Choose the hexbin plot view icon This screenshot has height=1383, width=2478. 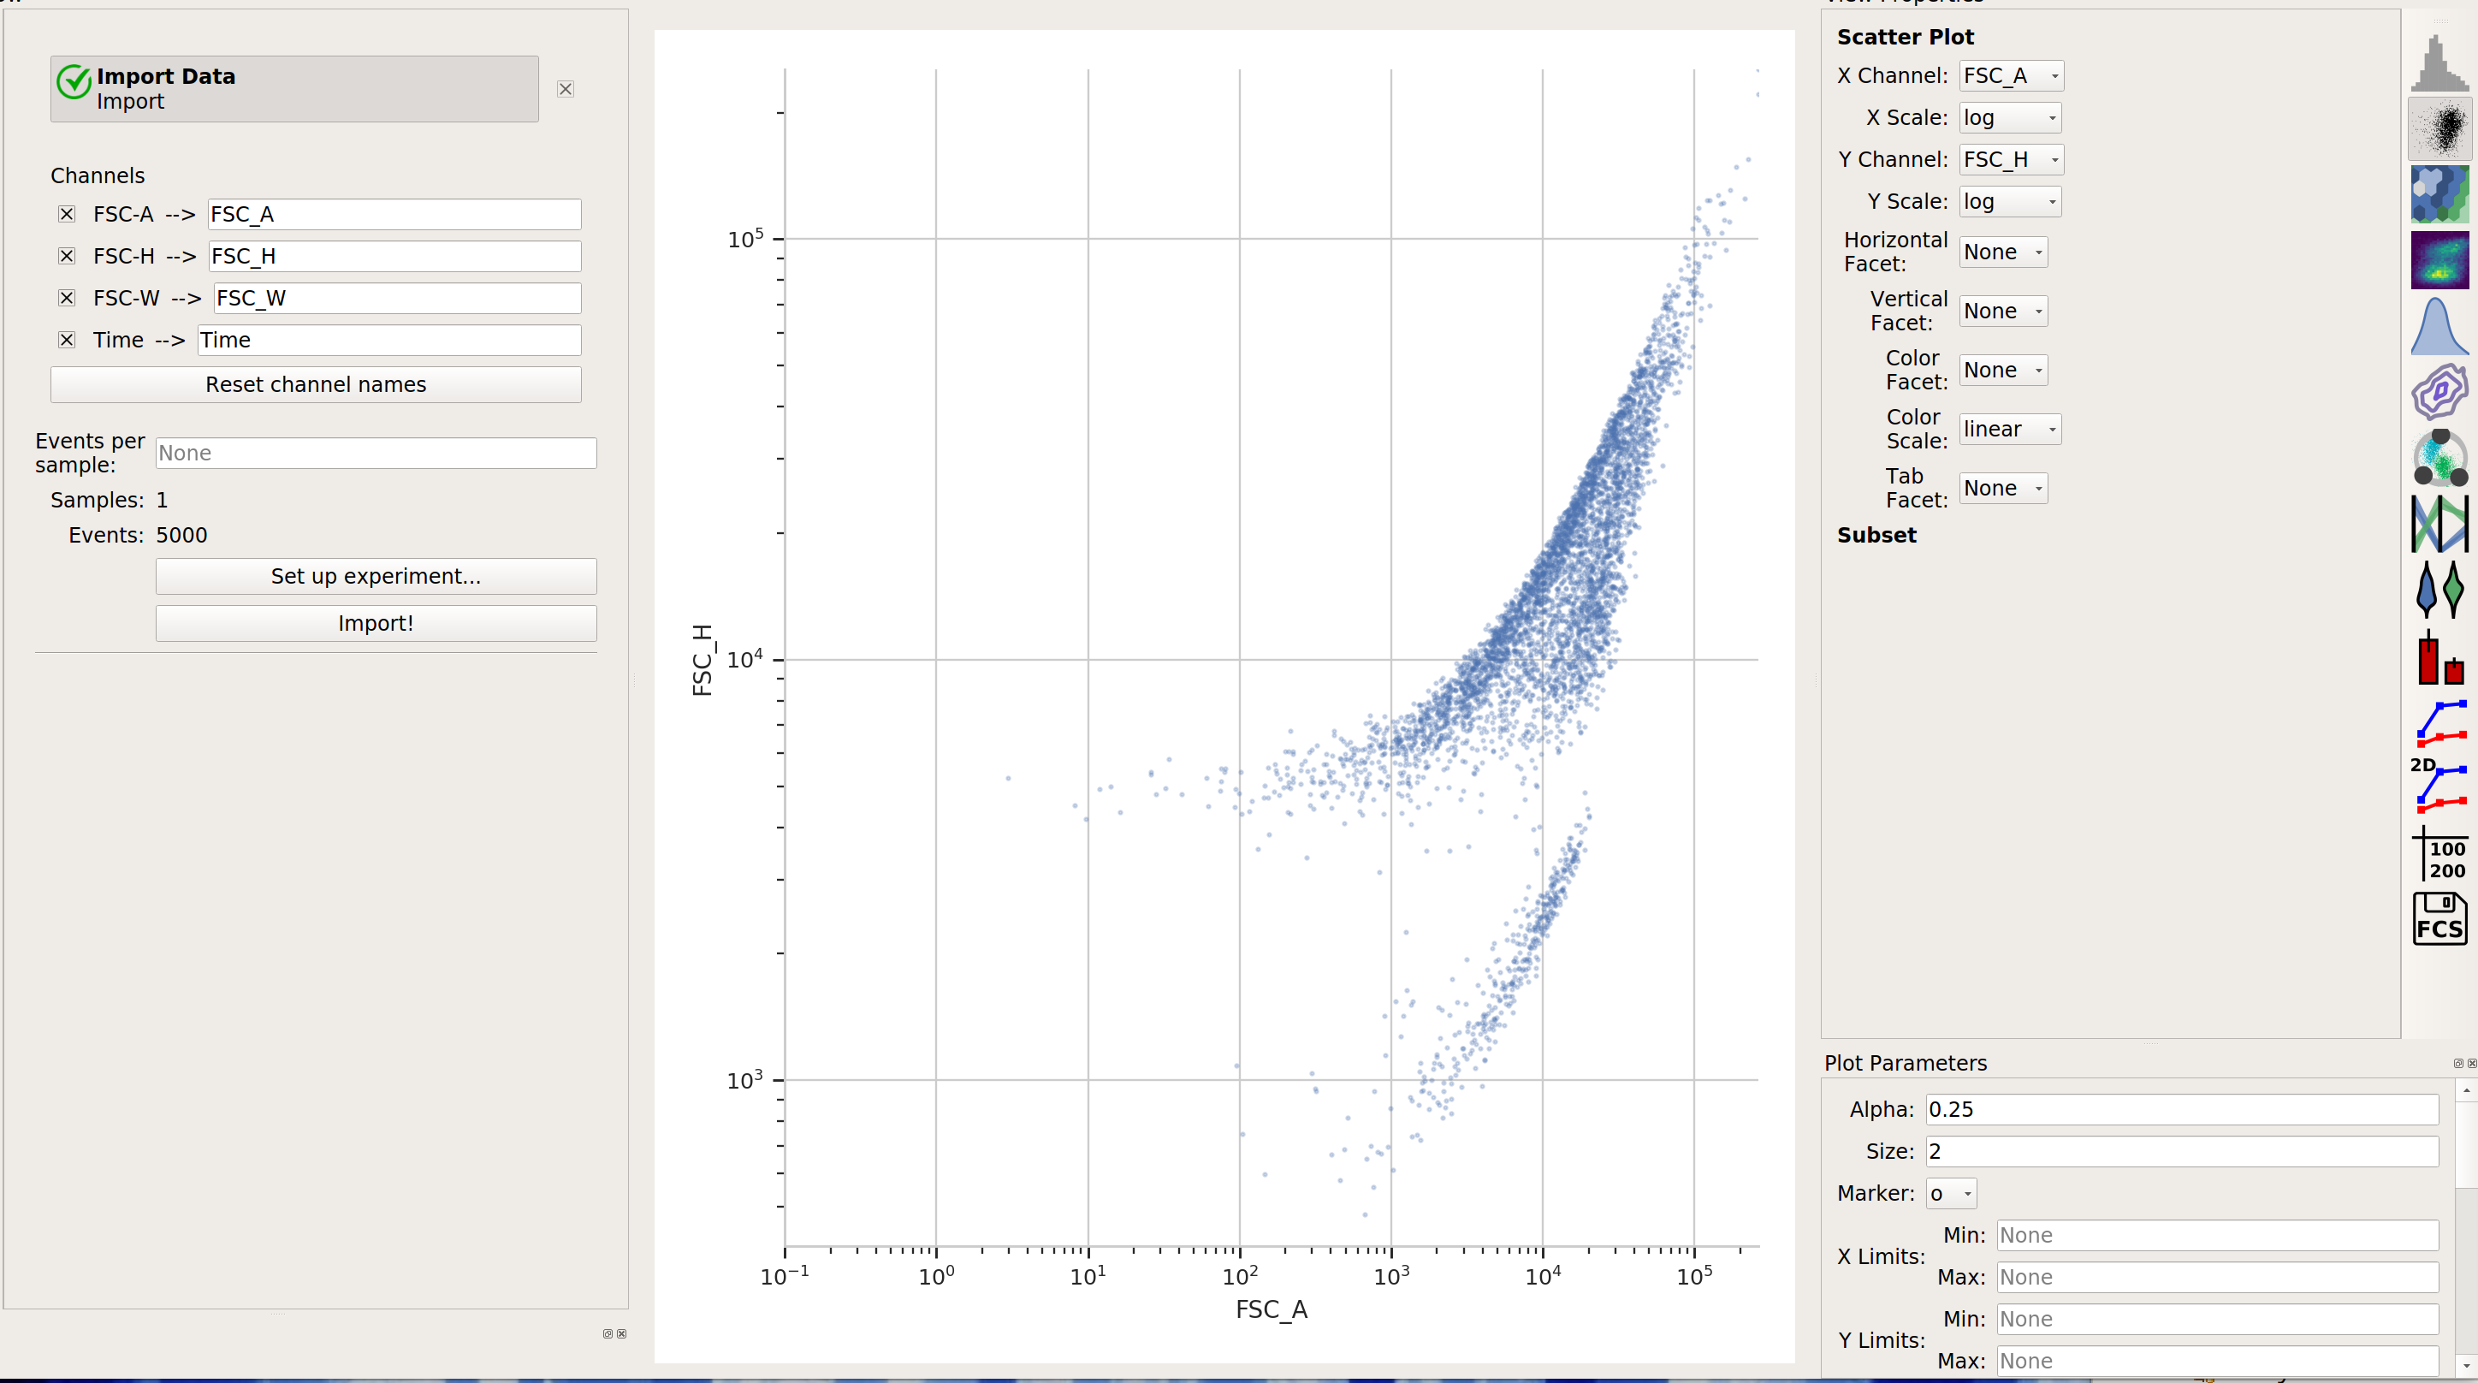pos(2439,194)
